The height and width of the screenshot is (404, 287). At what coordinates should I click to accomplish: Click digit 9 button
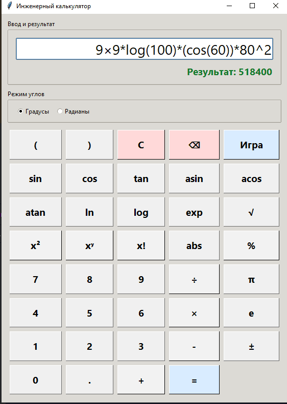tap(141, 279)
